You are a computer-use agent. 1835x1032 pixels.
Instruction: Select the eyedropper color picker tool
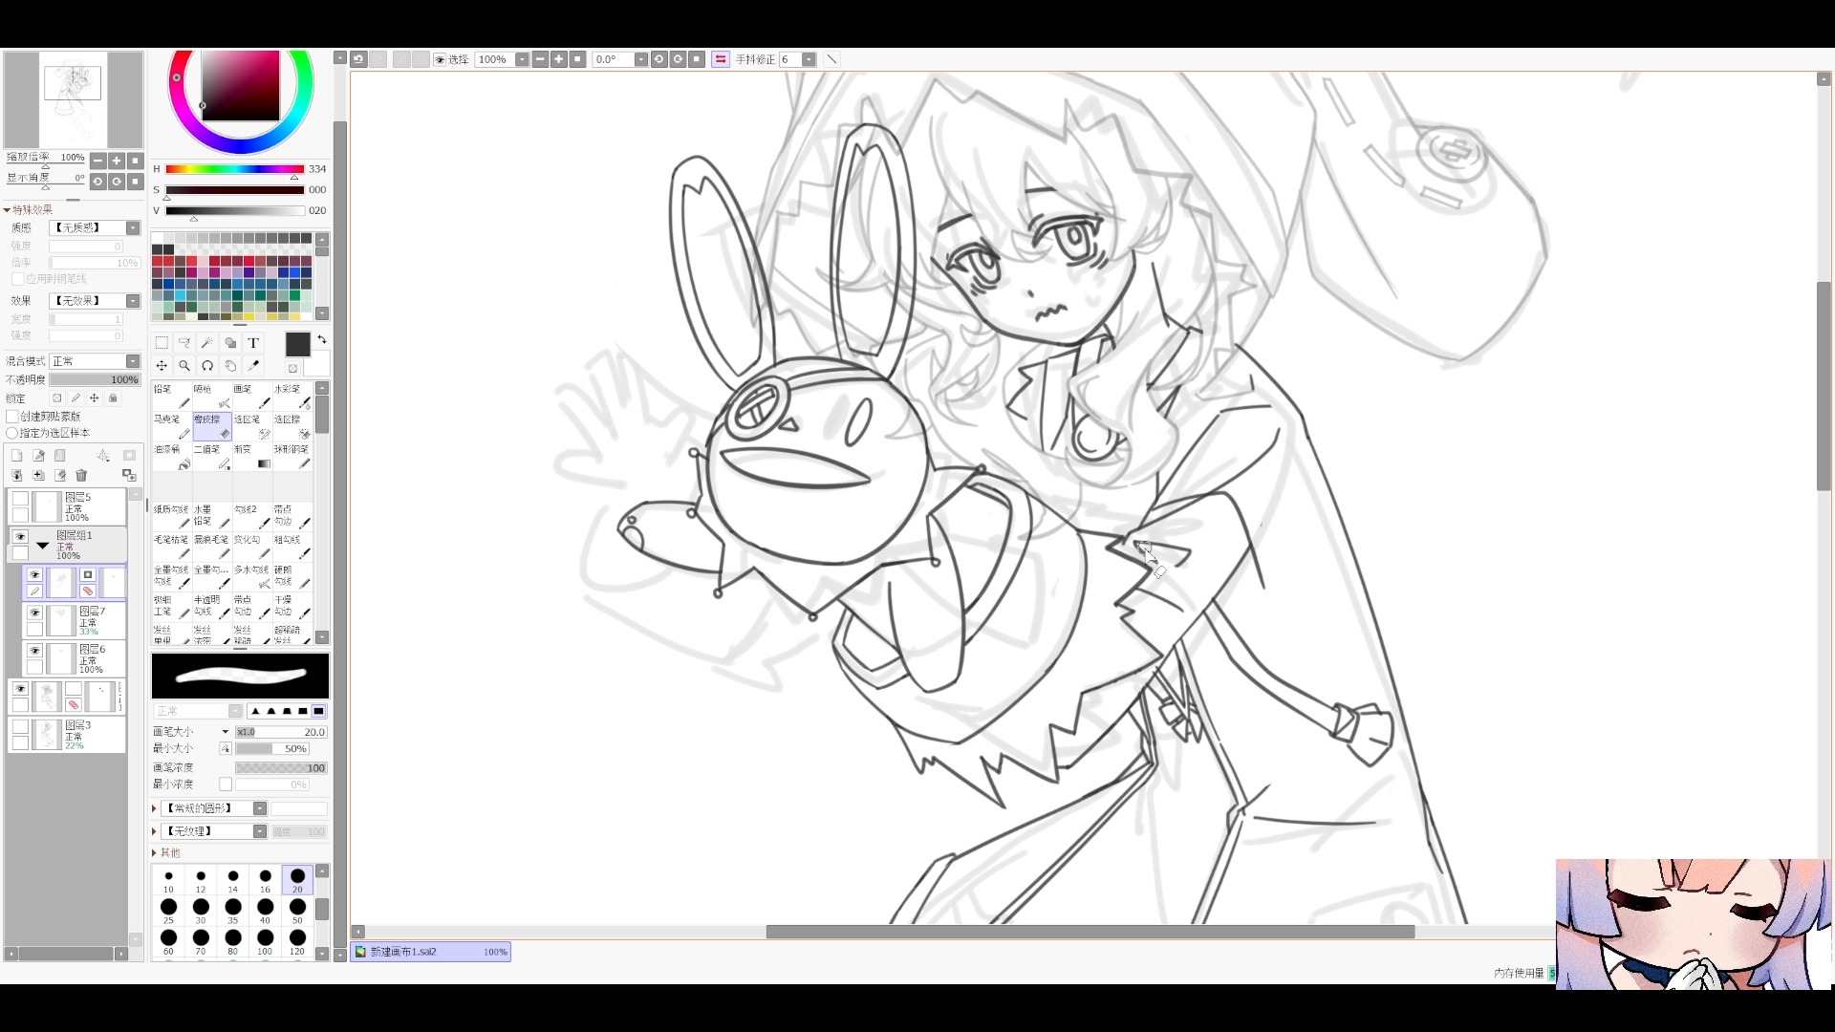[x=253, y=366]
